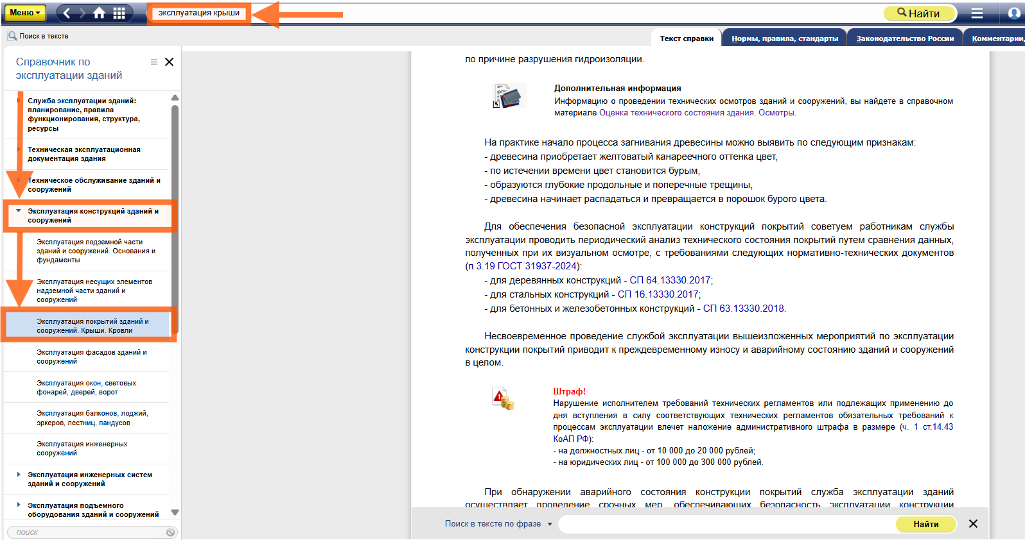Open Эксплуатация несущих элементов надземной части
1025x540 pixels.
(96, 291)
